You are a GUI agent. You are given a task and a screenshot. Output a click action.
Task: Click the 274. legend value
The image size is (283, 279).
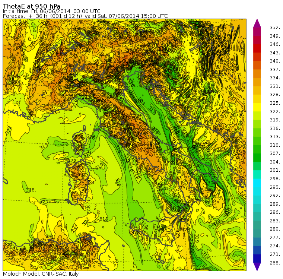pos(275,246)
